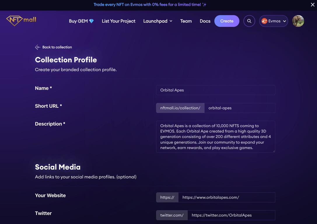The height and width of the screenshot is (224, 317).
Task: Open the search magnifier icon
Action: tap(249, 21)
